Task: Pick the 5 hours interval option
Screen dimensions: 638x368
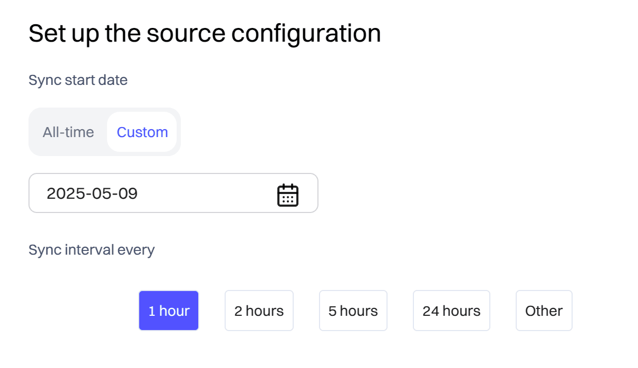Action: (353, 311)
